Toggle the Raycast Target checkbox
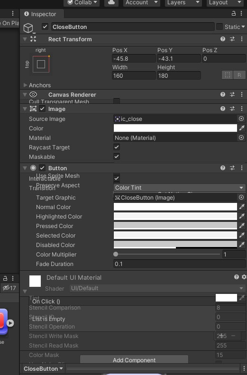The width and height of the screenshot is (247, 375). pyautogui.click(x=117, y=147)
